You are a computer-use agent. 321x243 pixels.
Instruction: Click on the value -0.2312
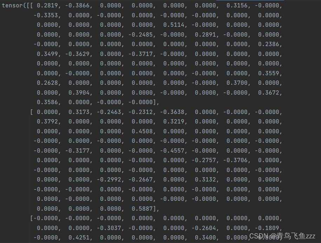click(140, 112)
